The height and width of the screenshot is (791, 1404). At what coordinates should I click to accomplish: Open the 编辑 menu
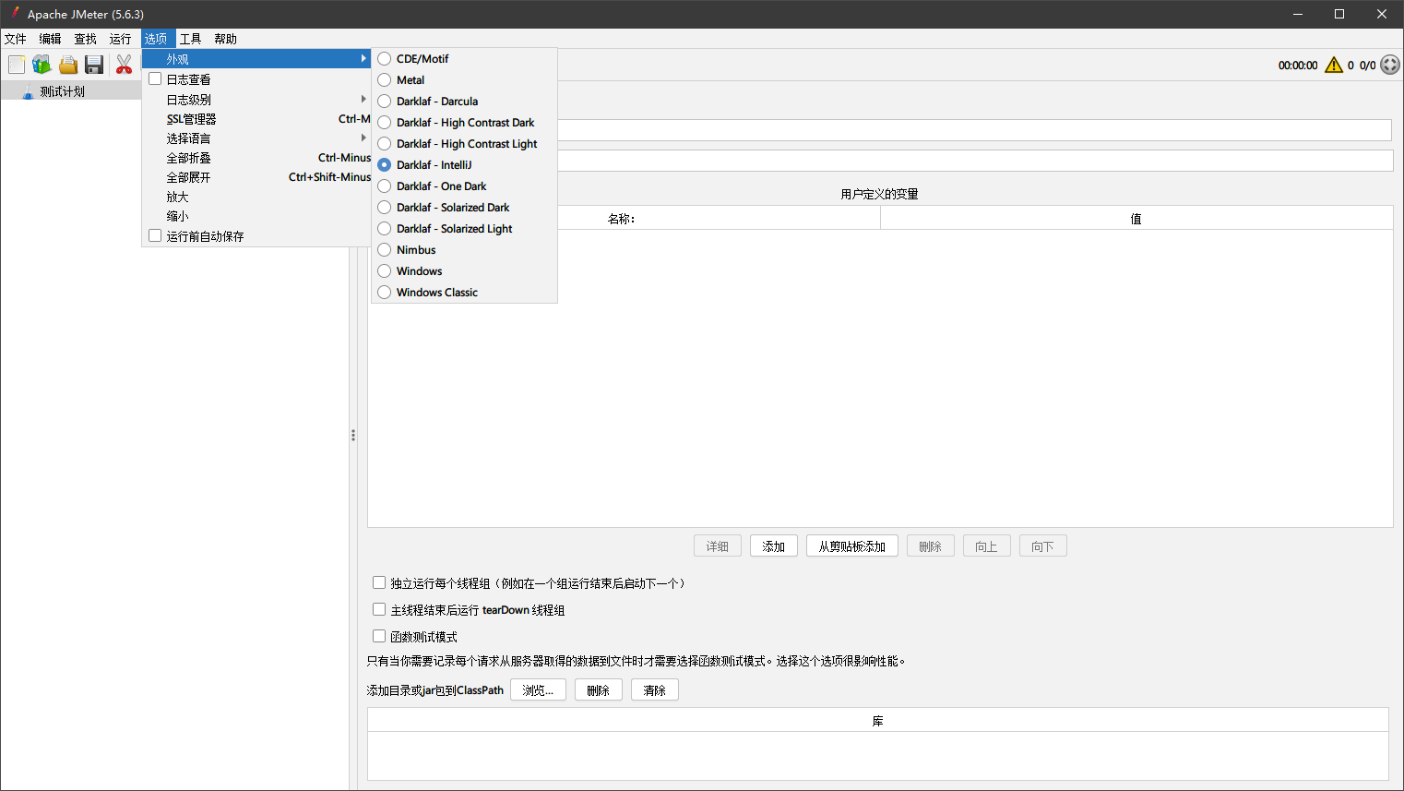pos(51,39)
